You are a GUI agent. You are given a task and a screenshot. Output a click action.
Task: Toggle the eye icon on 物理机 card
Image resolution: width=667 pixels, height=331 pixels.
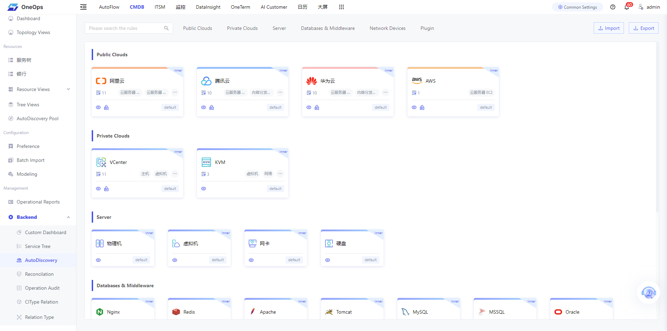[x=98, y=260]
